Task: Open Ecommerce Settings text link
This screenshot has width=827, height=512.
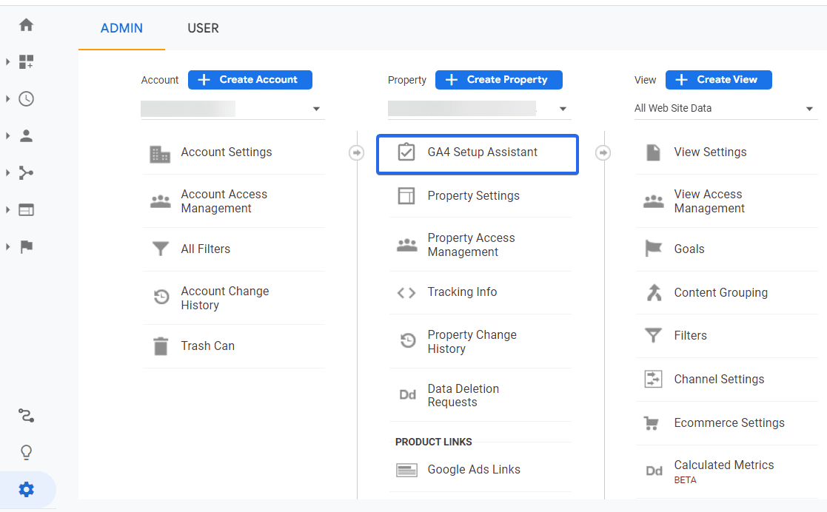Action: coord(729,423)
